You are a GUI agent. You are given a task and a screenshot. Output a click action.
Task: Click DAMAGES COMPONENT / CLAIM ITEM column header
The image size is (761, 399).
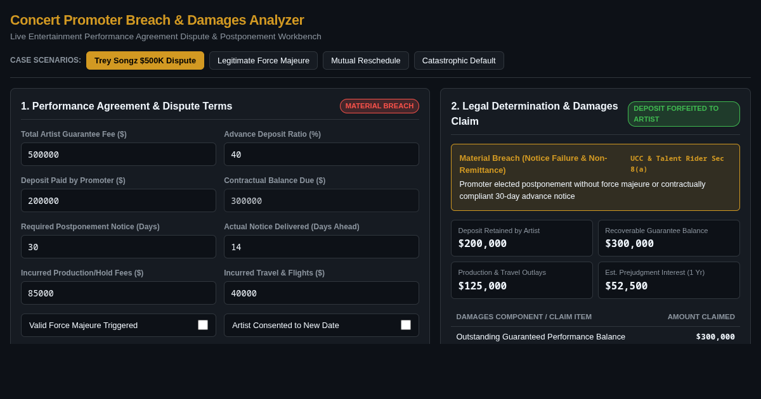[524, 317]
